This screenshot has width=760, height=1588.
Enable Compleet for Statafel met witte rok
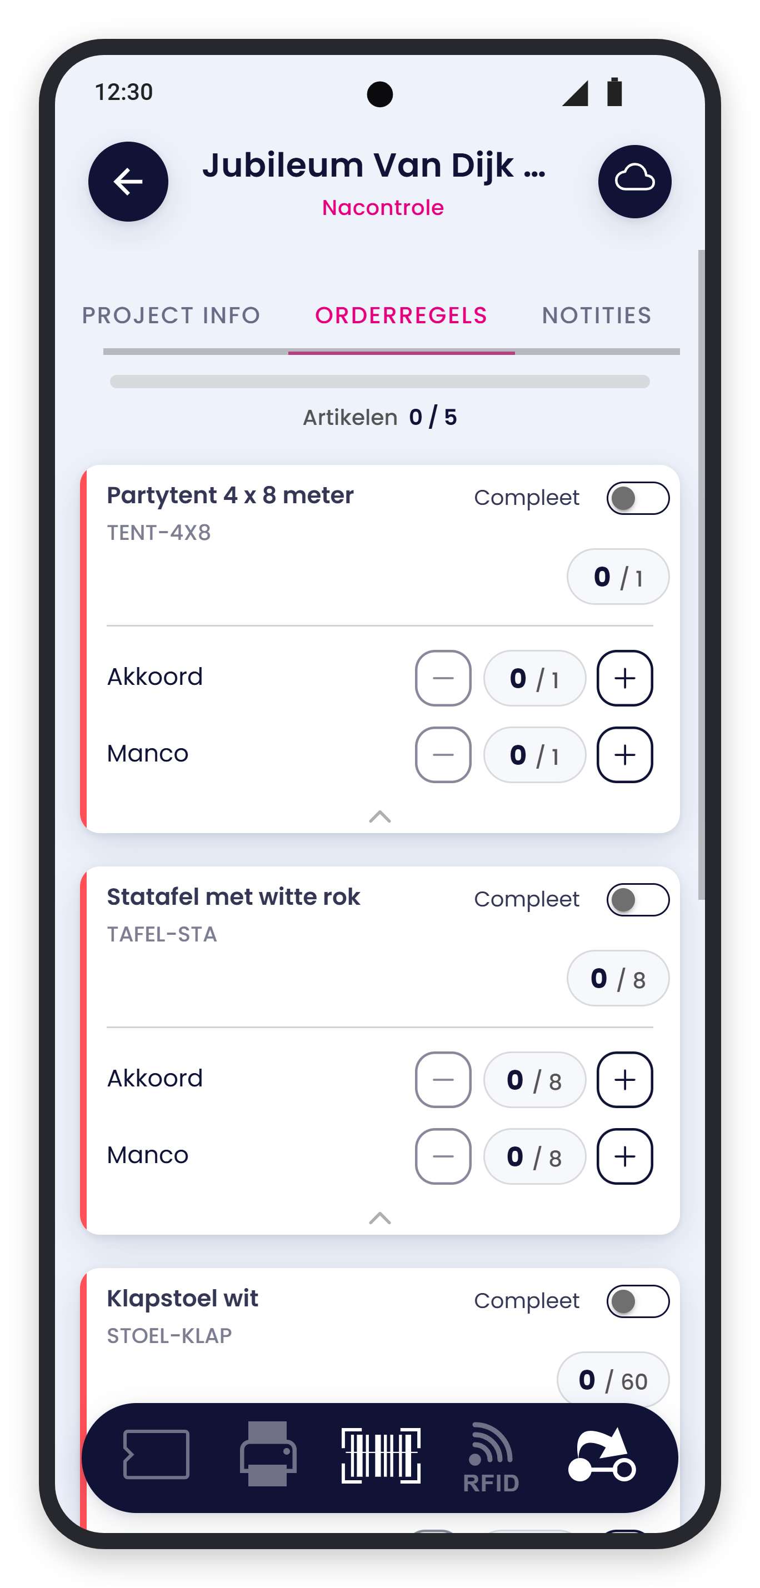coord(638,900)
